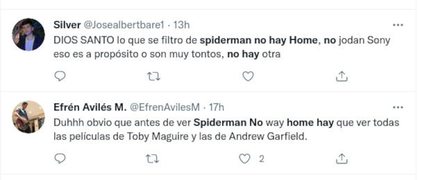Open the @Josealbertbare1 handle link
This screenshot has height=180, width=422.
coord(124,25)
